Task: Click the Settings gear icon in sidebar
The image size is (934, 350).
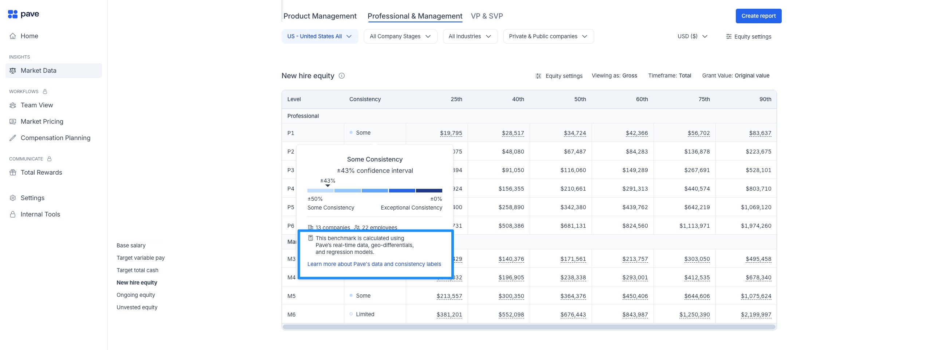Action: pyautogui.click(x=13, y=198)
